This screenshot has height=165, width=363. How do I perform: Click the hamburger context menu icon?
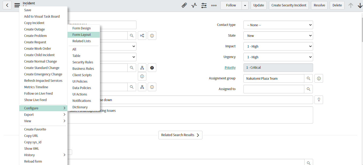[17, 5]
